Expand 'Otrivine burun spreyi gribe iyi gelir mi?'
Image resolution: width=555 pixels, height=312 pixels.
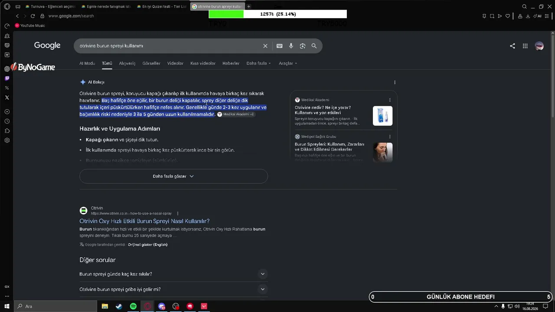(173, 289)
